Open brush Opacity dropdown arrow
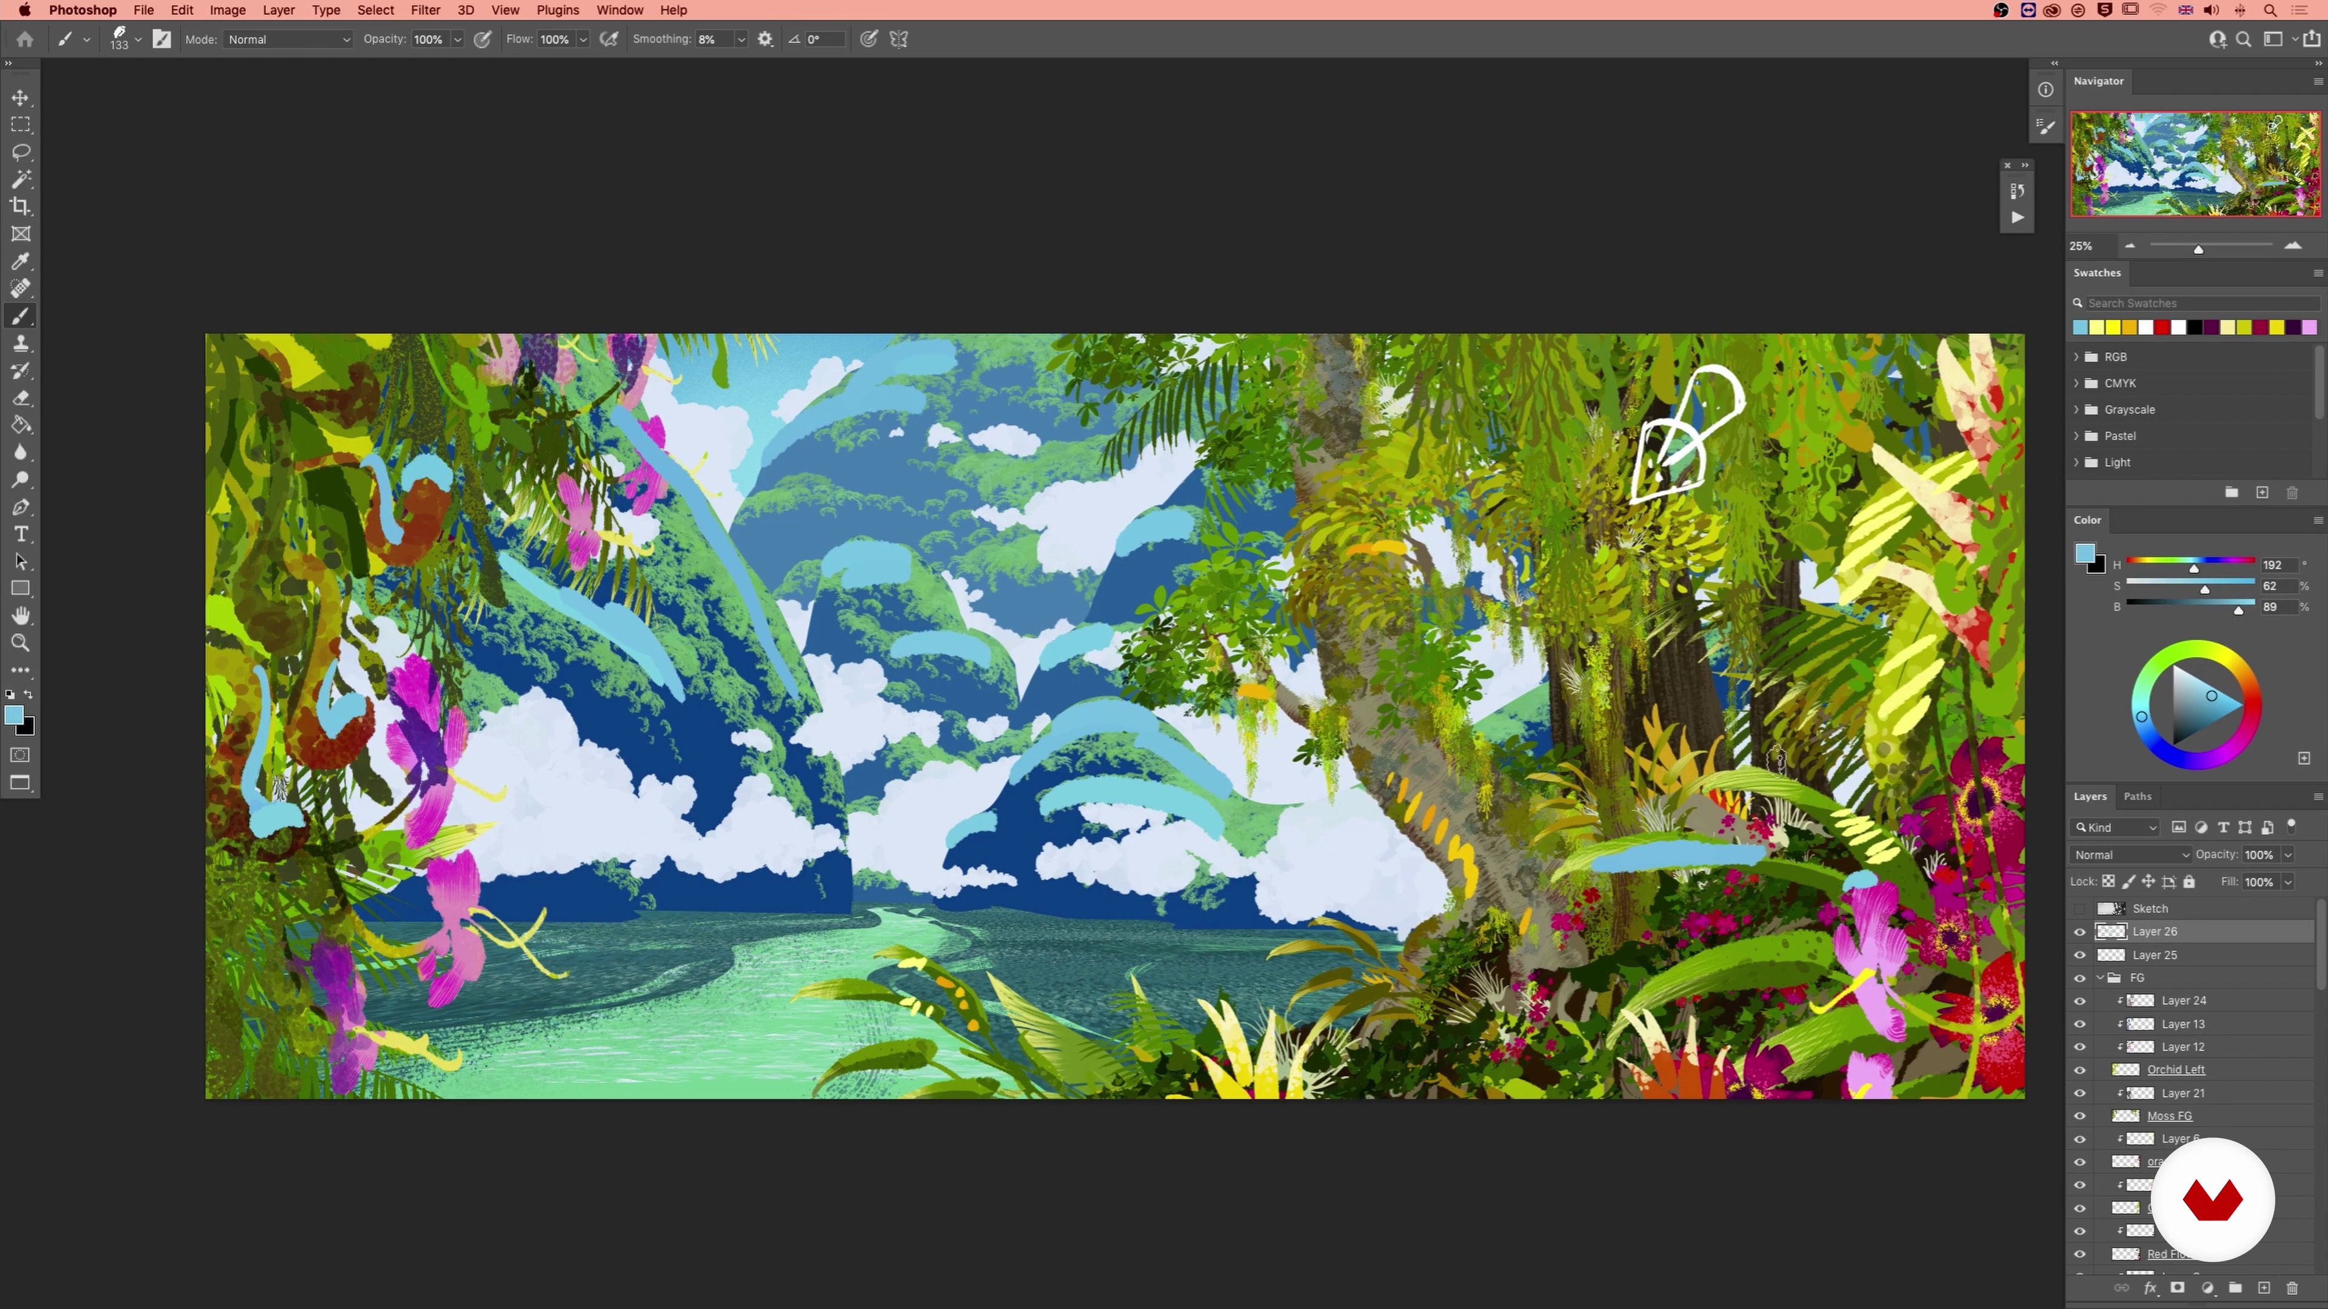The width and height of the screenshot is (2328, 1309). (458, 40)
